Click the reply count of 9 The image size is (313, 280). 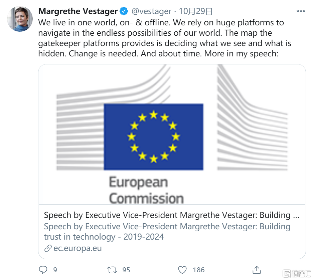(x=55, y=270)
